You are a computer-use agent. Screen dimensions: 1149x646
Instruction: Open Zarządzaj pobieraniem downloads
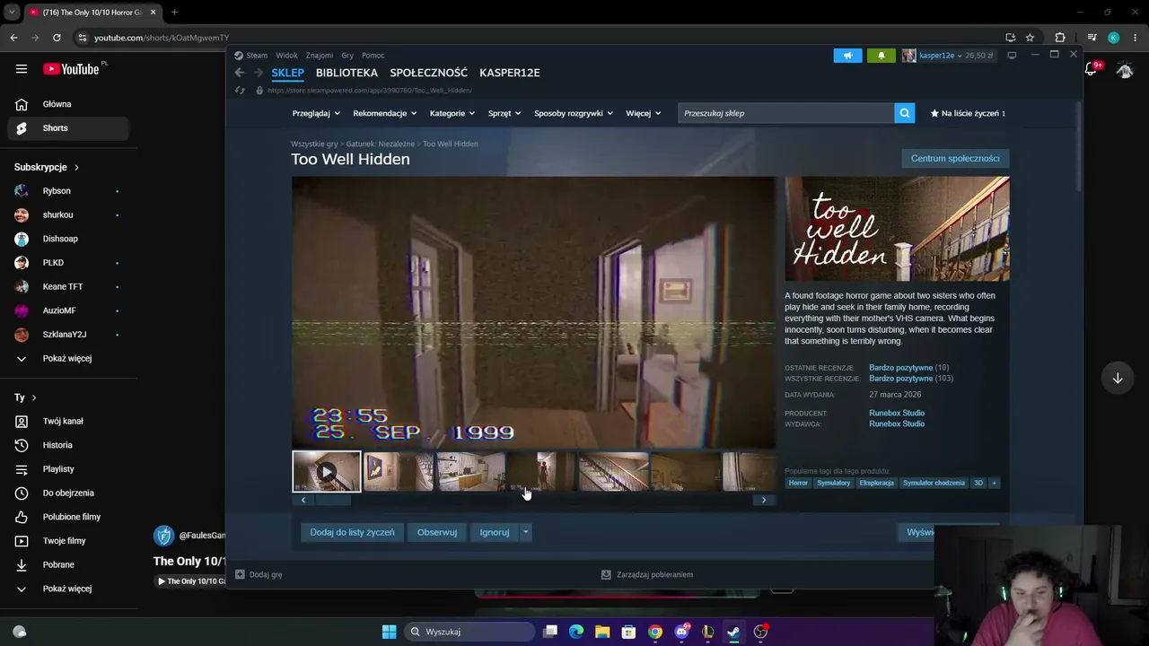pos(647,574)
